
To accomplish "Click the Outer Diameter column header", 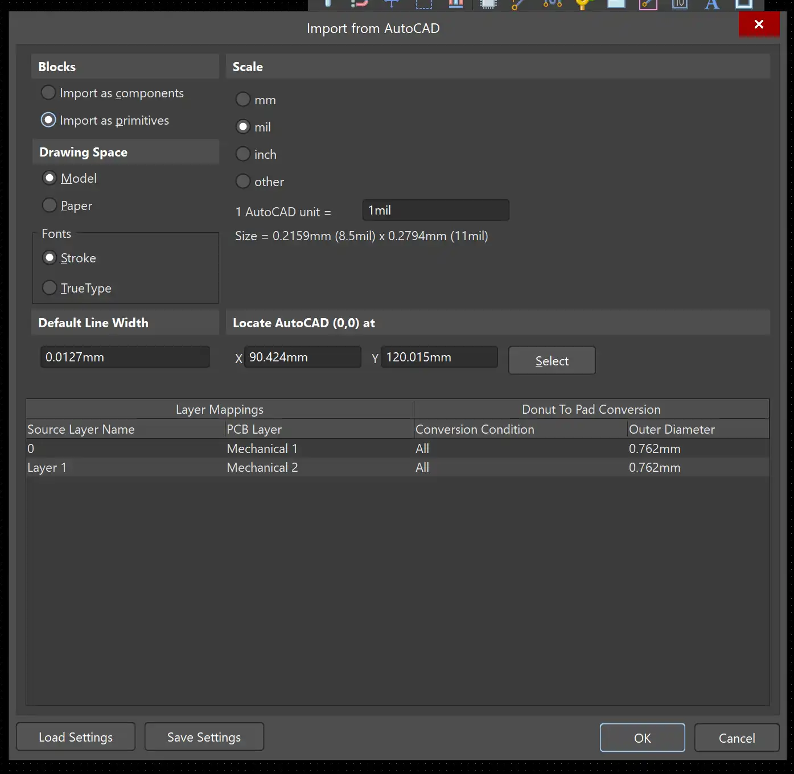I will [698, 429].
